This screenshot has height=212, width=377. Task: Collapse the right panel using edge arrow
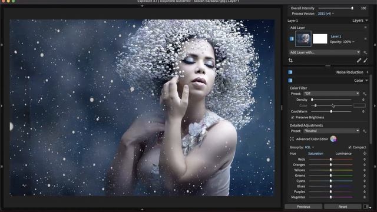click(x=375, y=106)
